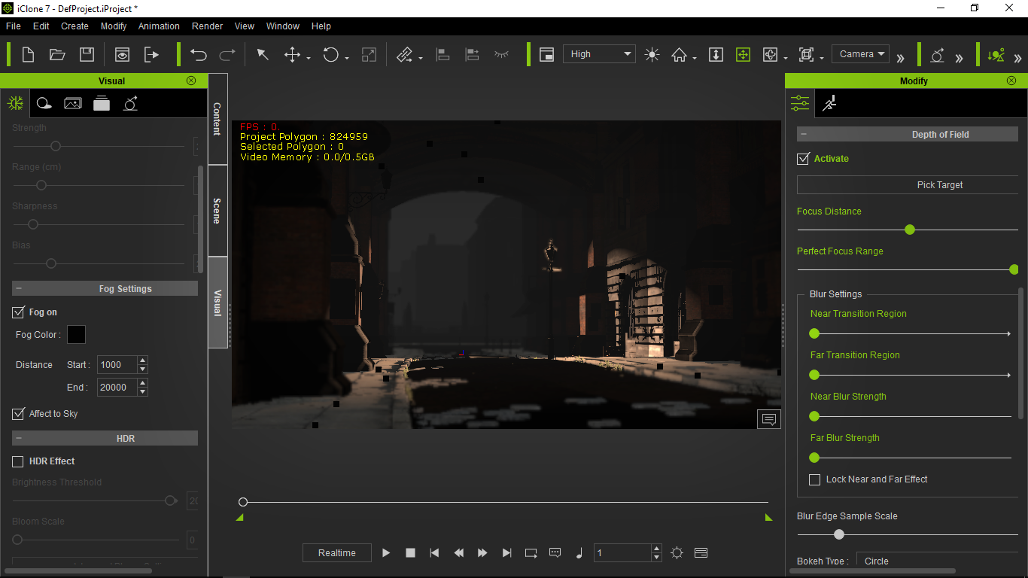This screenshot has height=578, width=1028.
Task: Switch to the Modify settings sliders tab
Action: pos(800,103)
